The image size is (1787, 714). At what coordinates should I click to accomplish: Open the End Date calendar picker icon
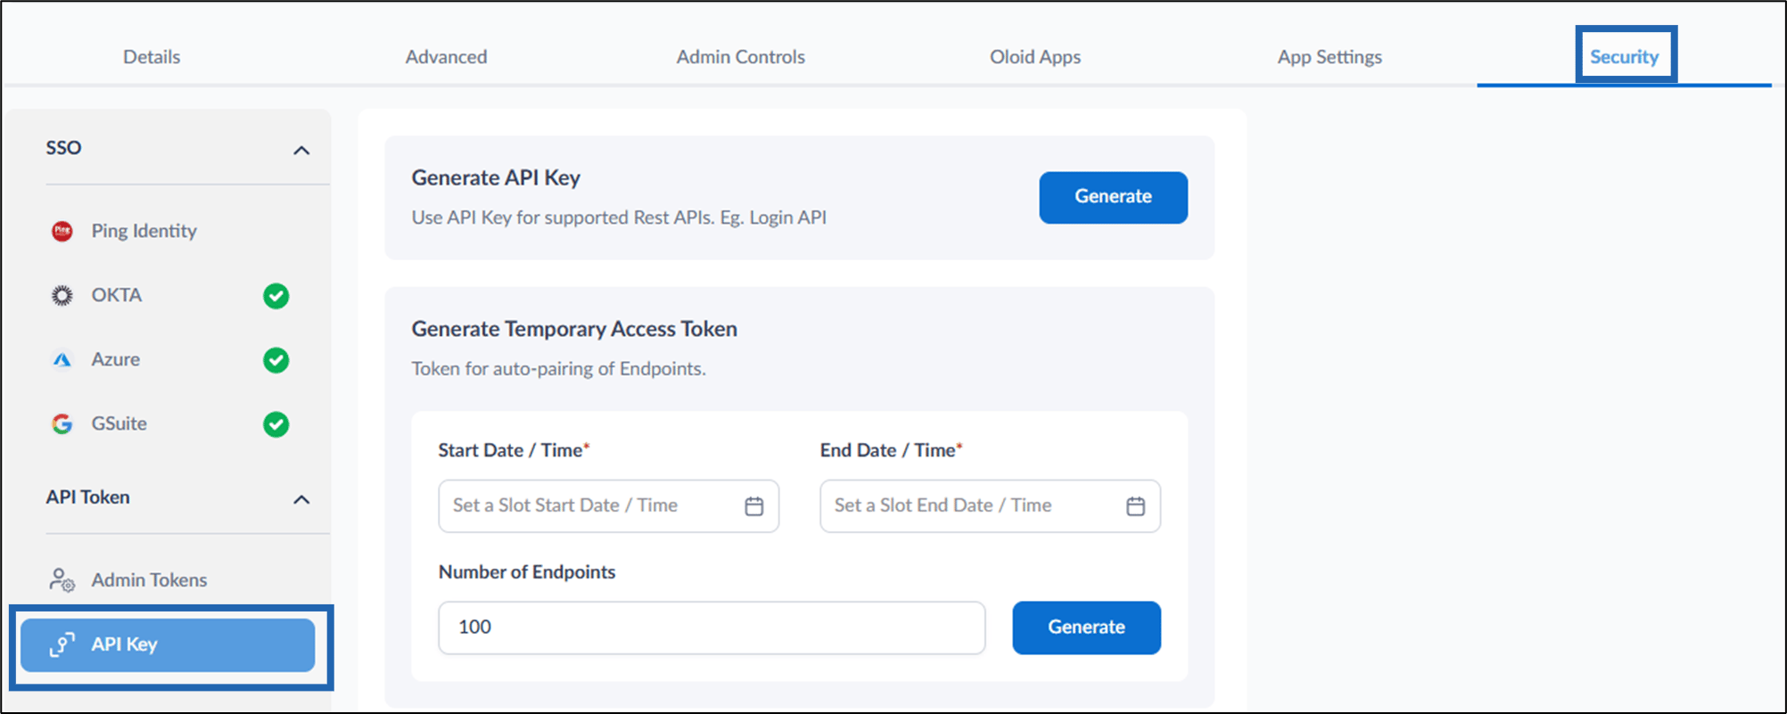tap(1135, 506)
